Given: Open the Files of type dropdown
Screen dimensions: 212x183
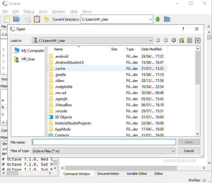Looking at the screenshot, I should [173, 151].
